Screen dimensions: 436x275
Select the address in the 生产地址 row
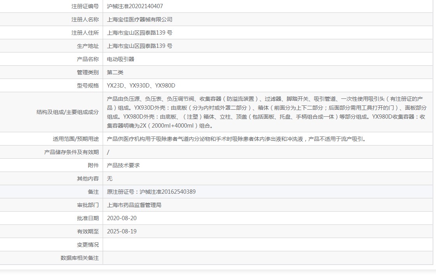coord(140,46)
